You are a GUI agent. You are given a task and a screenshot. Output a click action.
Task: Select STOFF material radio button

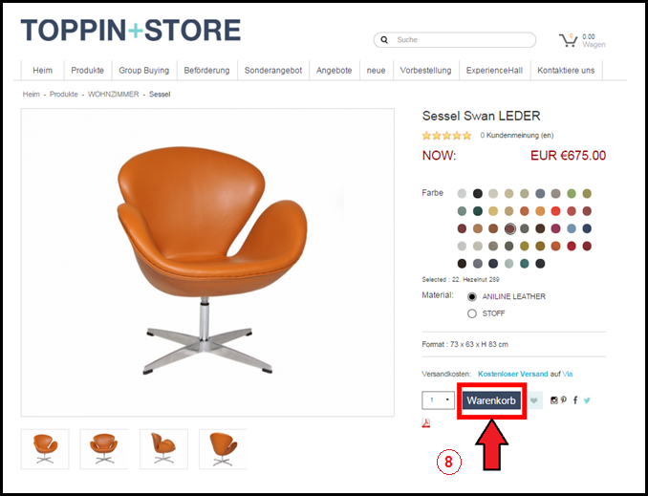click(472, 313)
